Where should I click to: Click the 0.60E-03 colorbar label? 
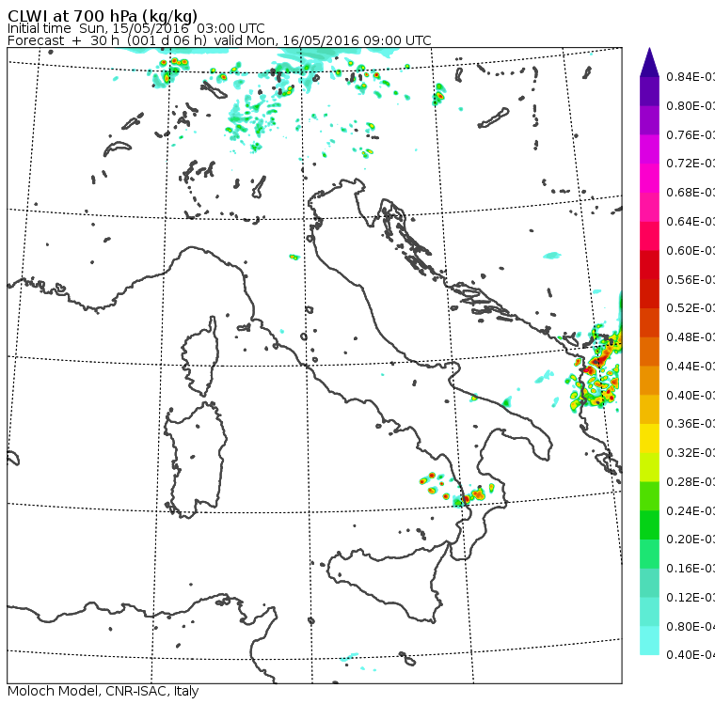[690, 251]
